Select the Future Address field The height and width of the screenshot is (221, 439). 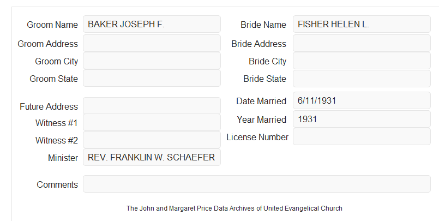(152, 106)
